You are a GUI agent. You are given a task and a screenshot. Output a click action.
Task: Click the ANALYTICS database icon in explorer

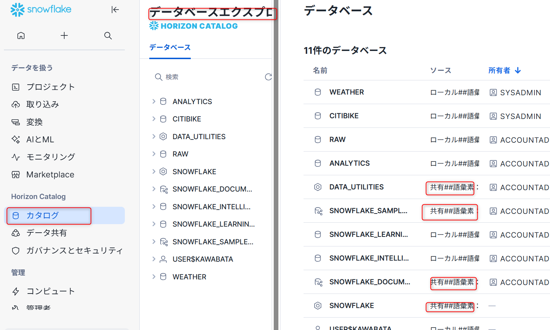pos(163,102)
